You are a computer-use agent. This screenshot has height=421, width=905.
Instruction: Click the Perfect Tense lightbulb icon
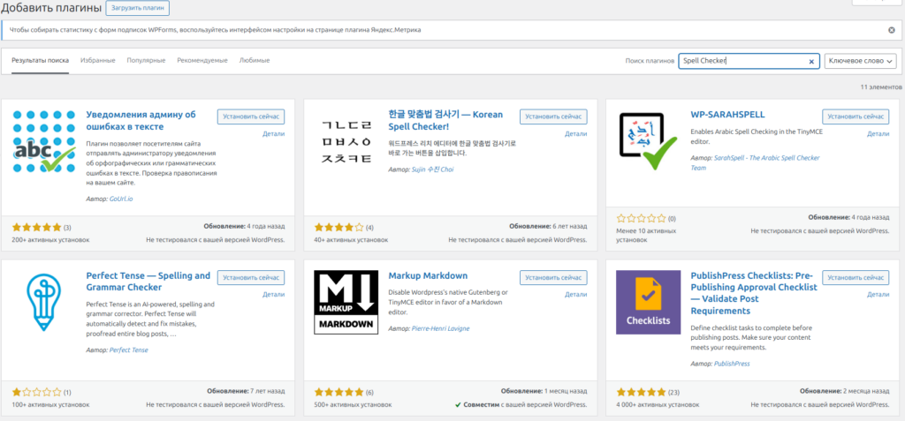[x=44, y=302]
